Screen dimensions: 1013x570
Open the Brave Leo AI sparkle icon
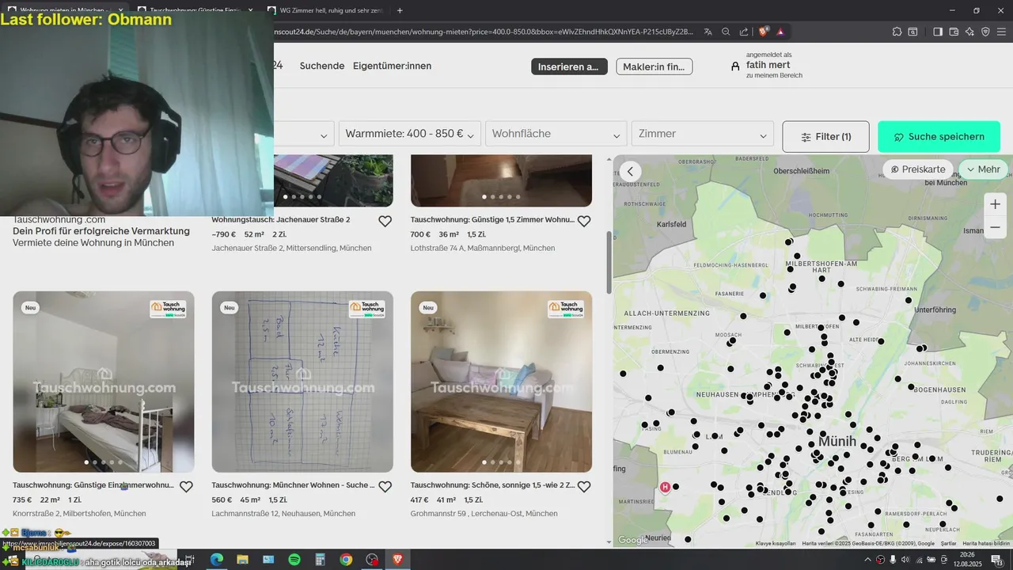[x=969, y=32]
